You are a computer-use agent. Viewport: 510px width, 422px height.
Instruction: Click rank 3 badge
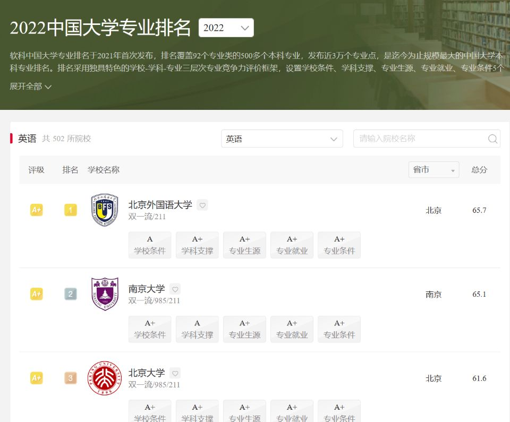[x=71, y=378]
